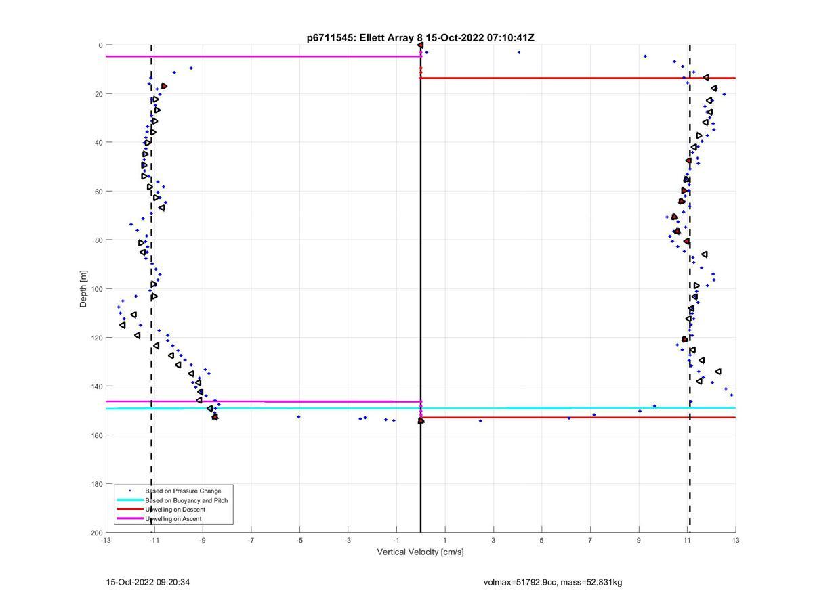Click the x-axis tick label '-9'
This screenshot has height=599, width=813.
[x=203, y=540]
